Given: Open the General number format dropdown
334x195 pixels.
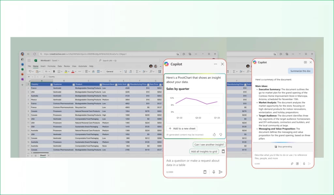Looking at the screenshot, I should click(114, 71).
